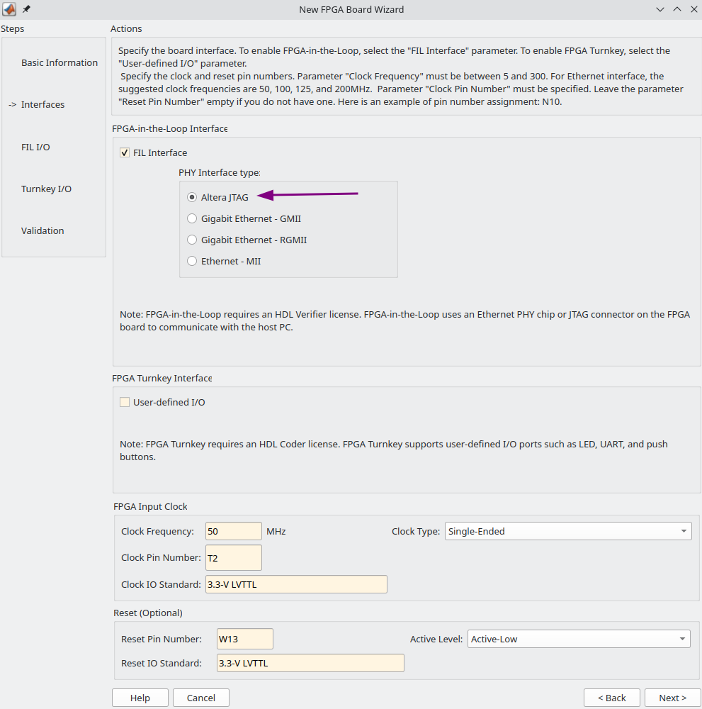Uncheck the FIL Interface checkbox
This screenshot has width=702, height=709.
[125, 153]
